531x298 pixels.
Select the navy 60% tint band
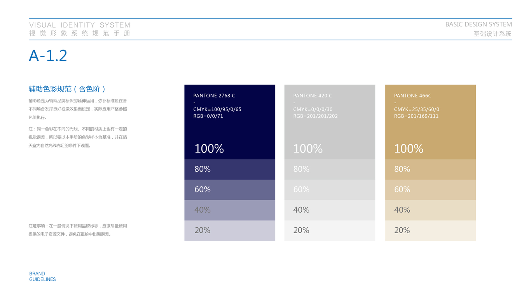tap(230, 190)
